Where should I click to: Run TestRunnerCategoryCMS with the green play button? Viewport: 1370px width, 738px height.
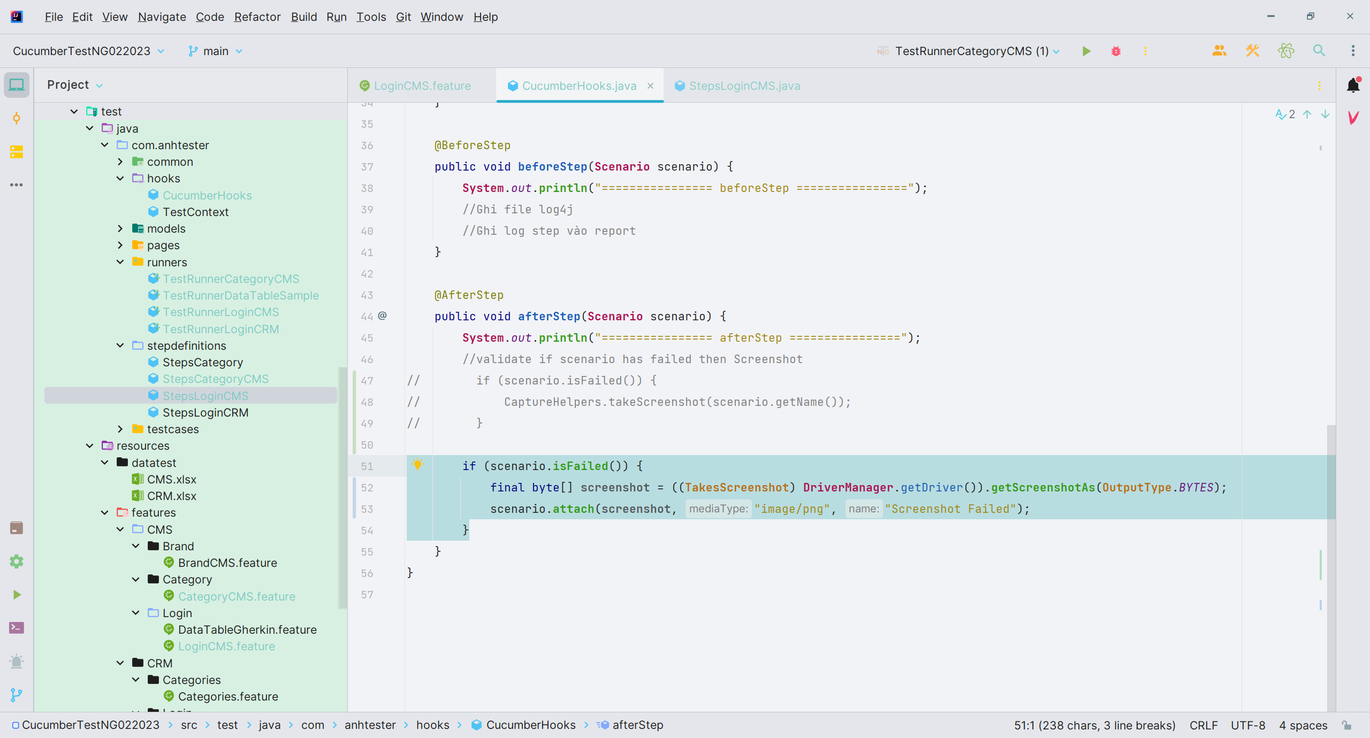point(1086,51)
